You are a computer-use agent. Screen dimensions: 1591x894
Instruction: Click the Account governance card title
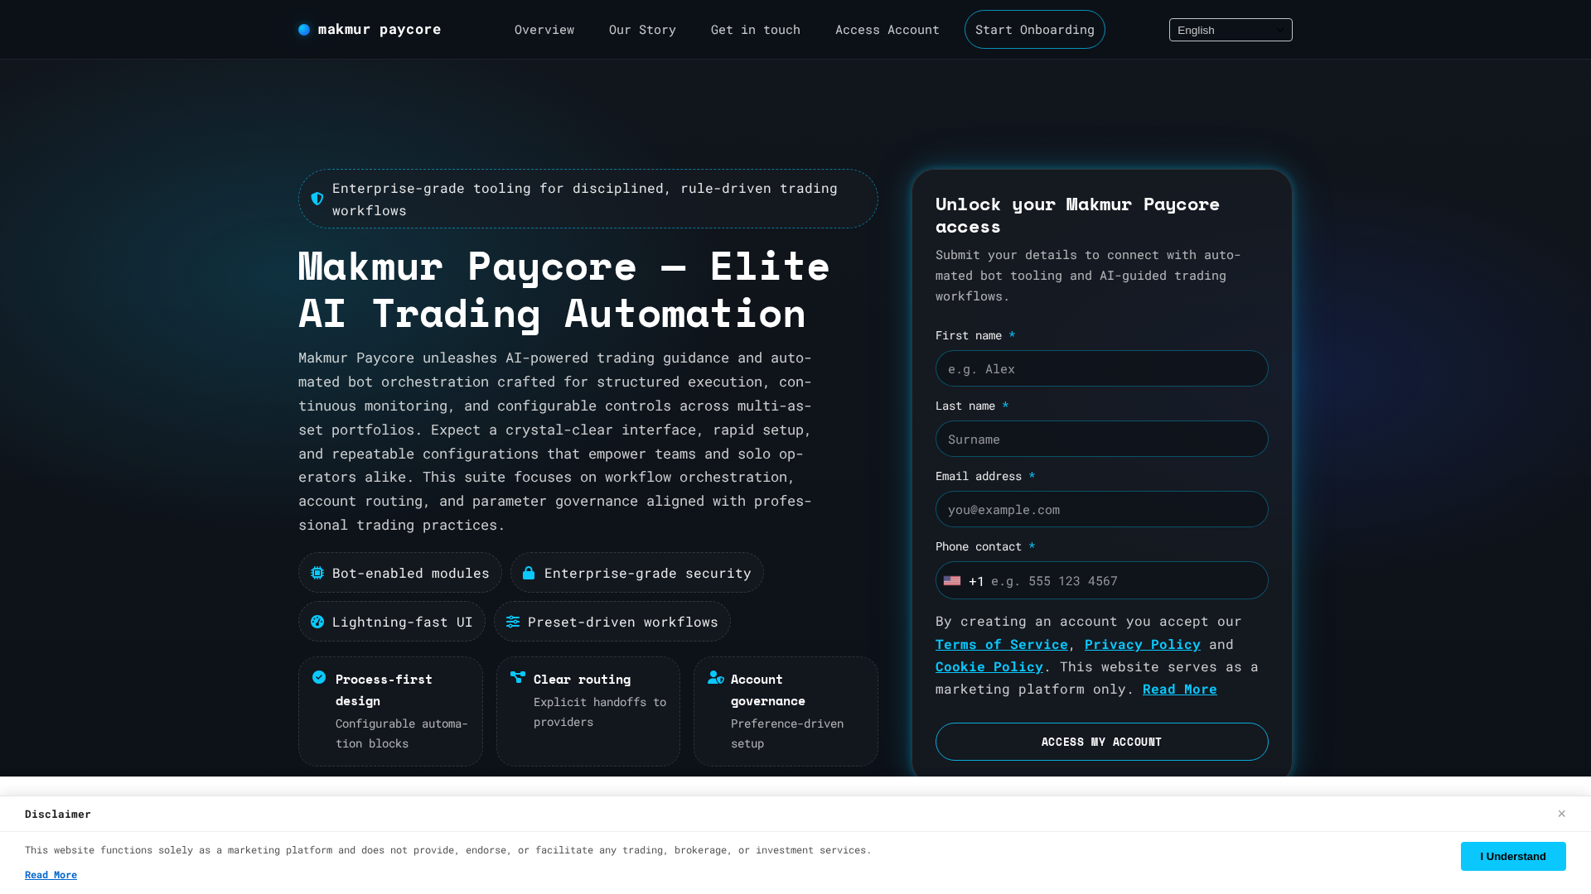[768, 690]
